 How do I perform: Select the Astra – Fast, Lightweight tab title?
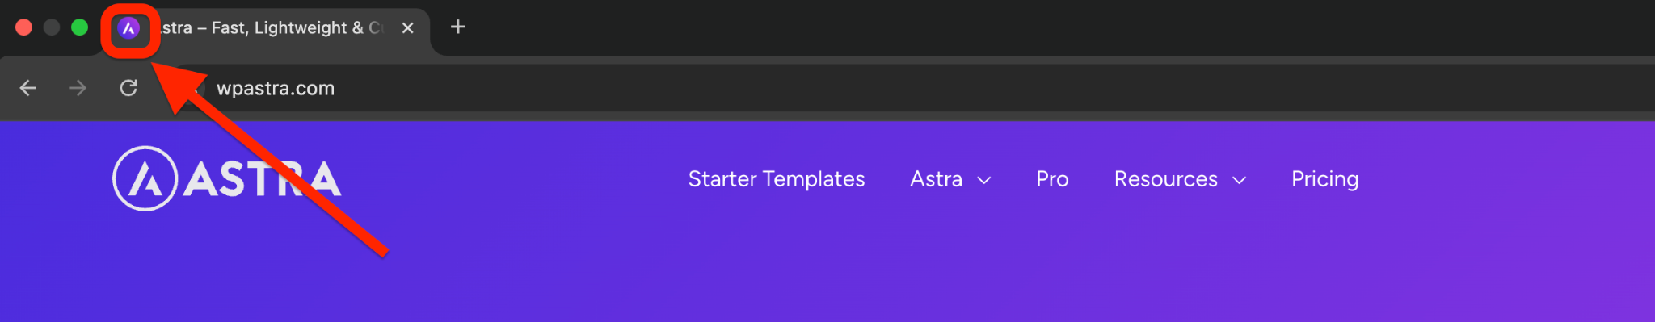tap(271, 28)
